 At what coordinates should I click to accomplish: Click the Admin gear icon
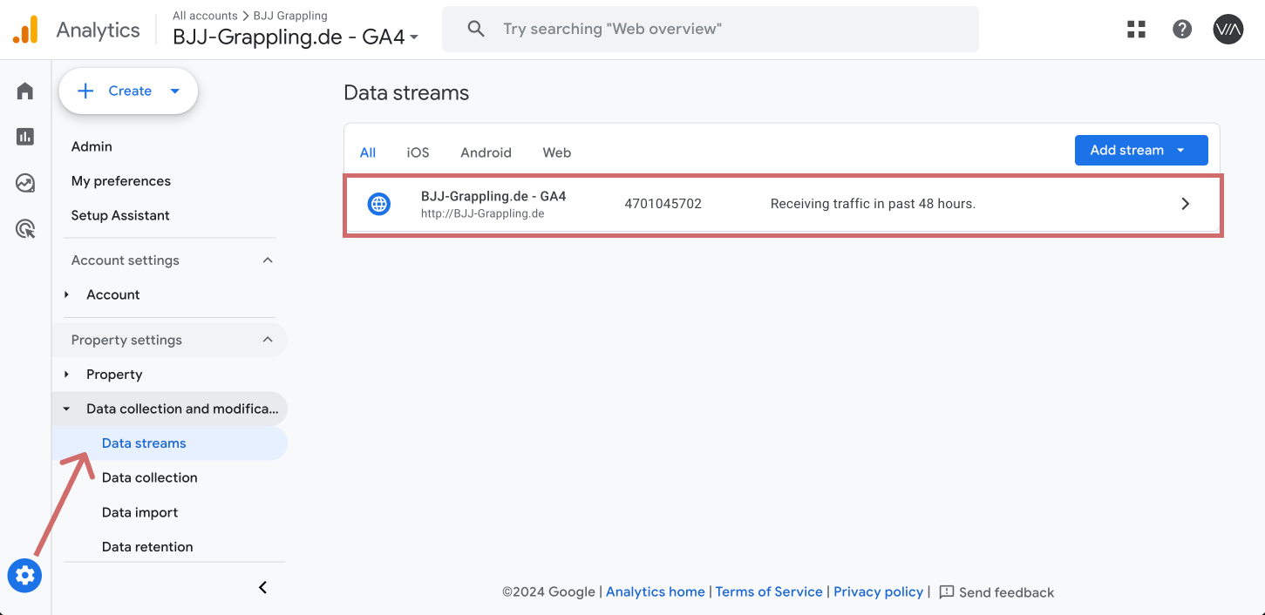tap(24, 576)
